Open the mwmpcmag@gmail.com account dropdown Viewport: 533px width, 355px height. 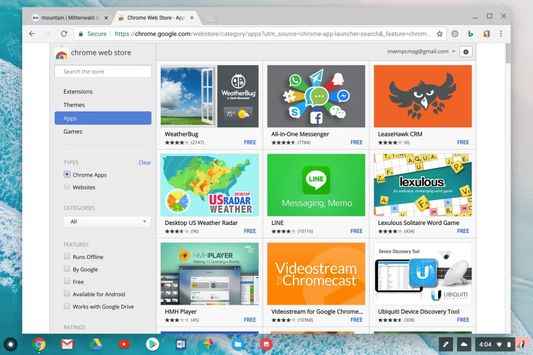tap(421, 51)
